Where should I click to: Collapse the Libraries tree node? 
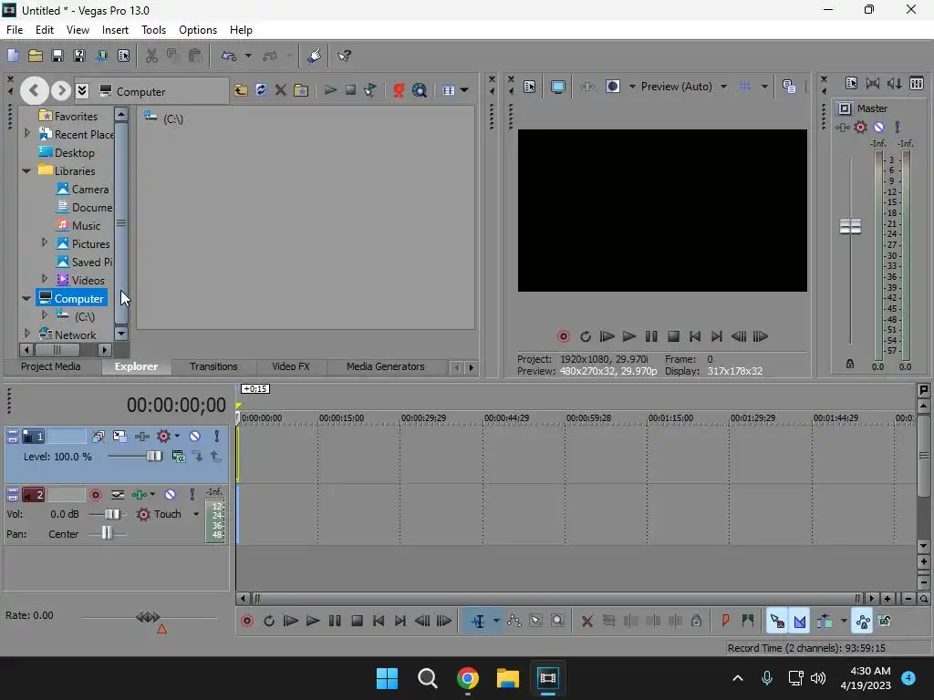click(x=26, y=170)
